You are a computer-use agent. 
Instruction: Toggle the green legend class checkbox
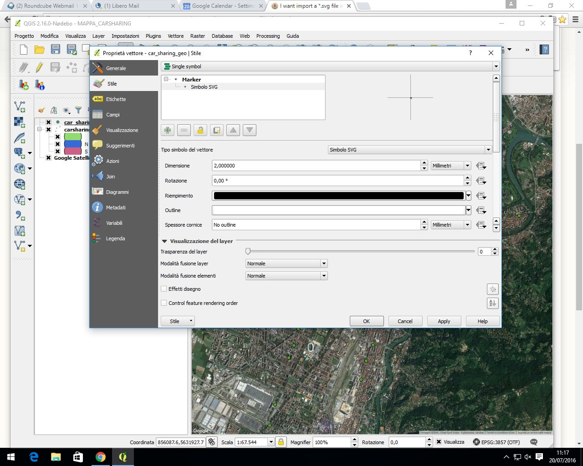click(57, 137)
